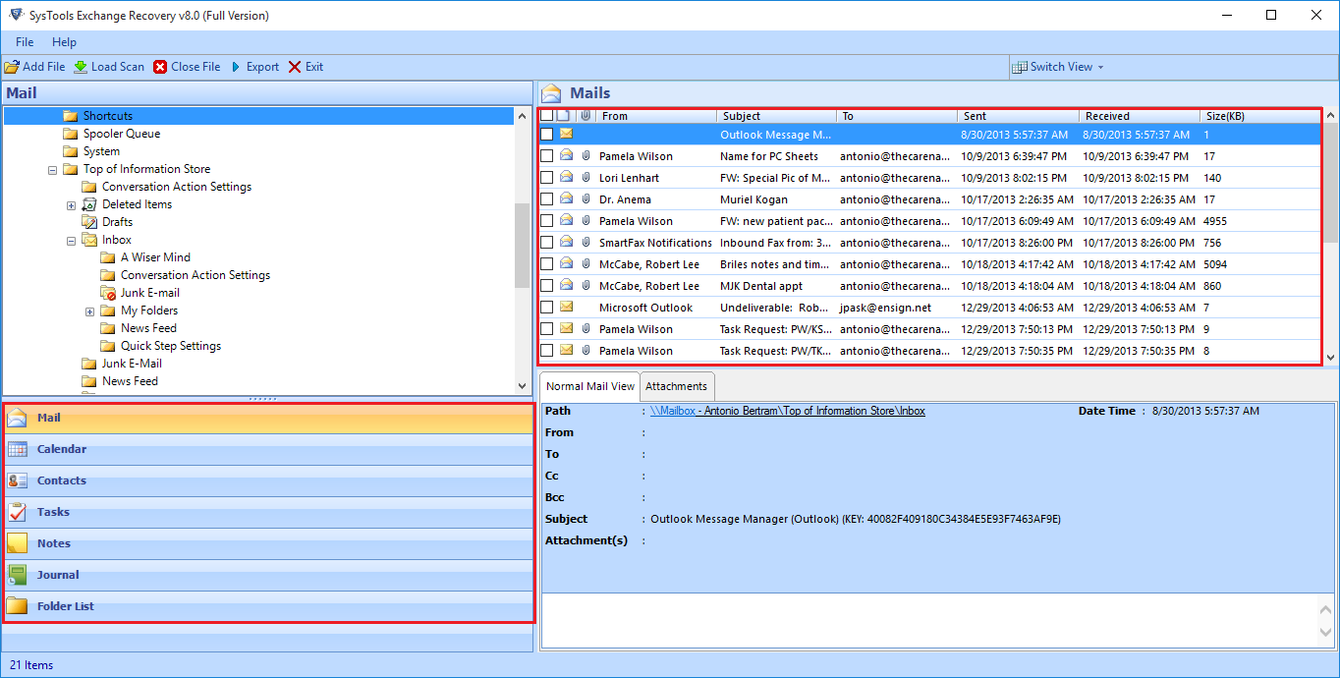Open the Tasks section in the navigation pane

click(x=269, y=513)
